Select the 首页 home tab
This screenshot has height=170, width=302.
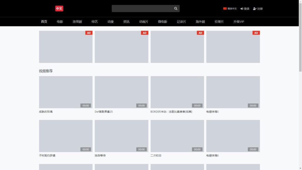point(44,21)
